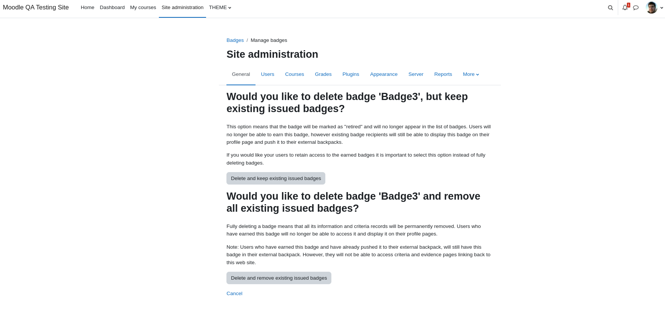Expand the user menu chevron
665x314 pixels.
662,8
